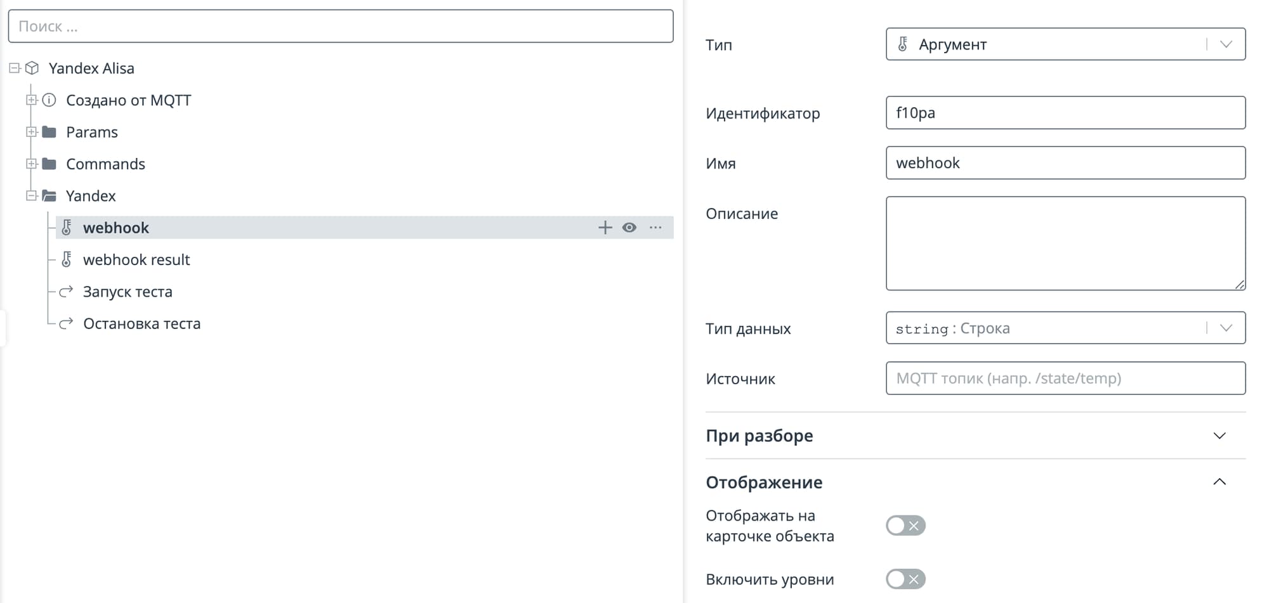Click the thermometer icon of webhook result

click(67, 259)
